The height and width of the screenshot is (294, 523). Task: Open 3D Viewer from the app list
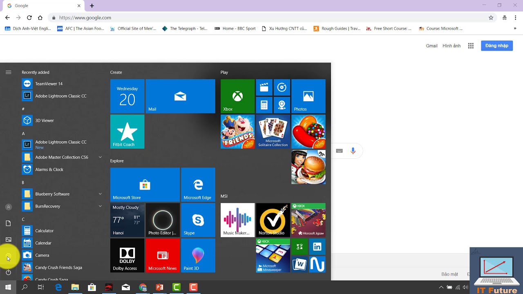[x=62, y=120]
